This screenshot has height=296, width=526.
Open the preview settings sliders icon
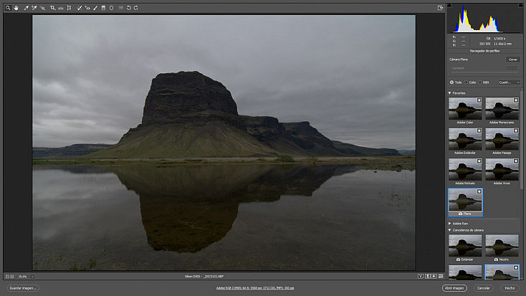pyautogui.click(x=441, y=276)
